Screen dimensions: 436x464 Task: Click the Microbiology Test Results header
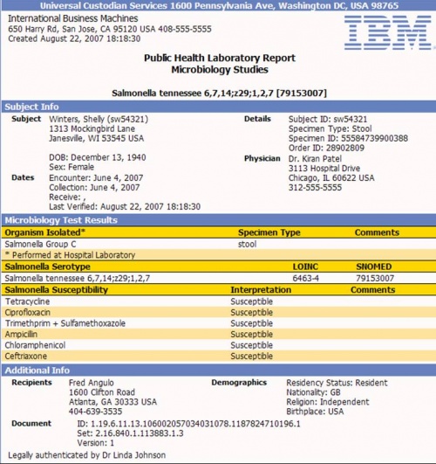219,220
